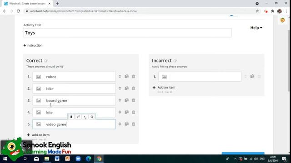Screen dimensions: 291x163
Task: Bookmark this page with the star
Action: 257,11
